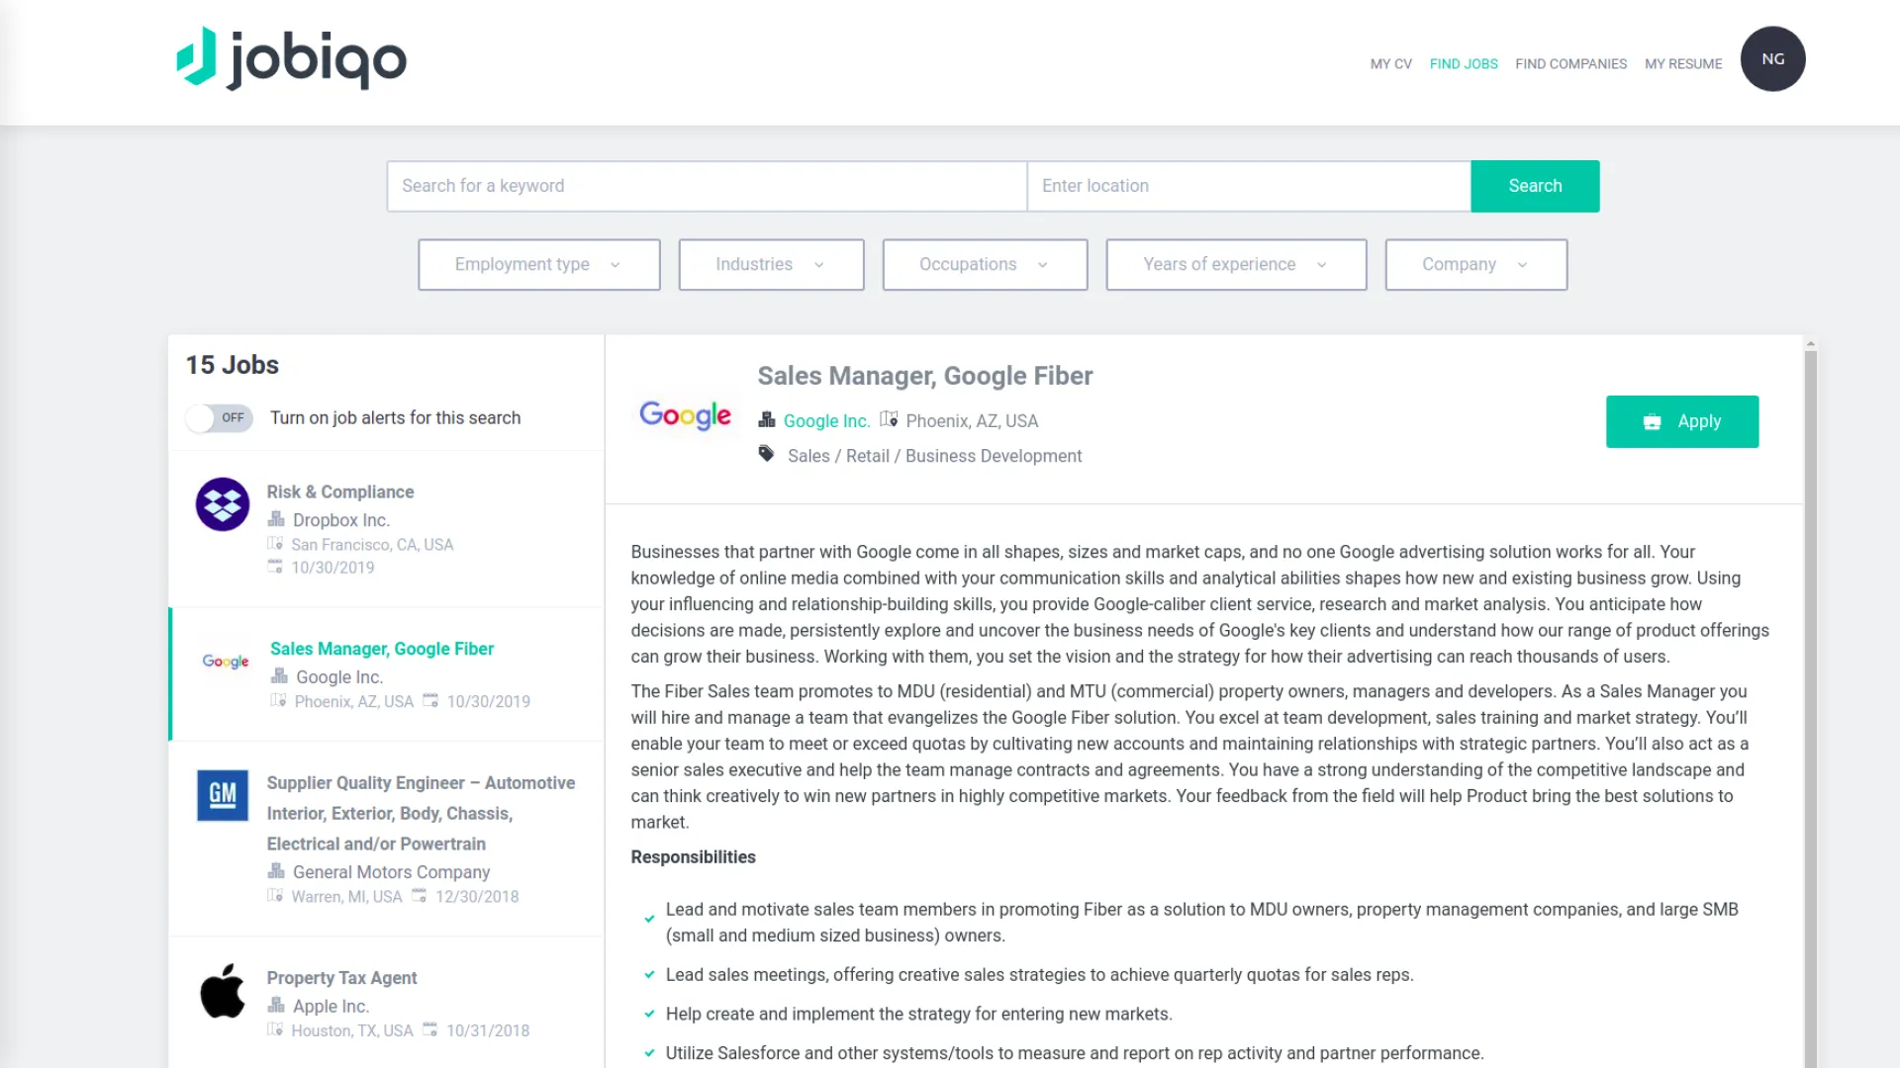Open the Risk & Compliance job listing
Viewport: 1900px width, 1068px height.
[340, 491]
